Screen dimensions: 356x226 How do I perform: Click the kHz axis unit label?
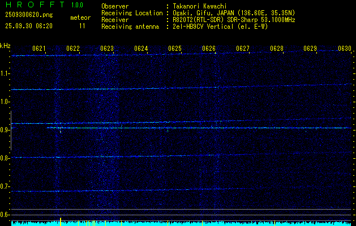pyautogui.click(x=5, y=46)
